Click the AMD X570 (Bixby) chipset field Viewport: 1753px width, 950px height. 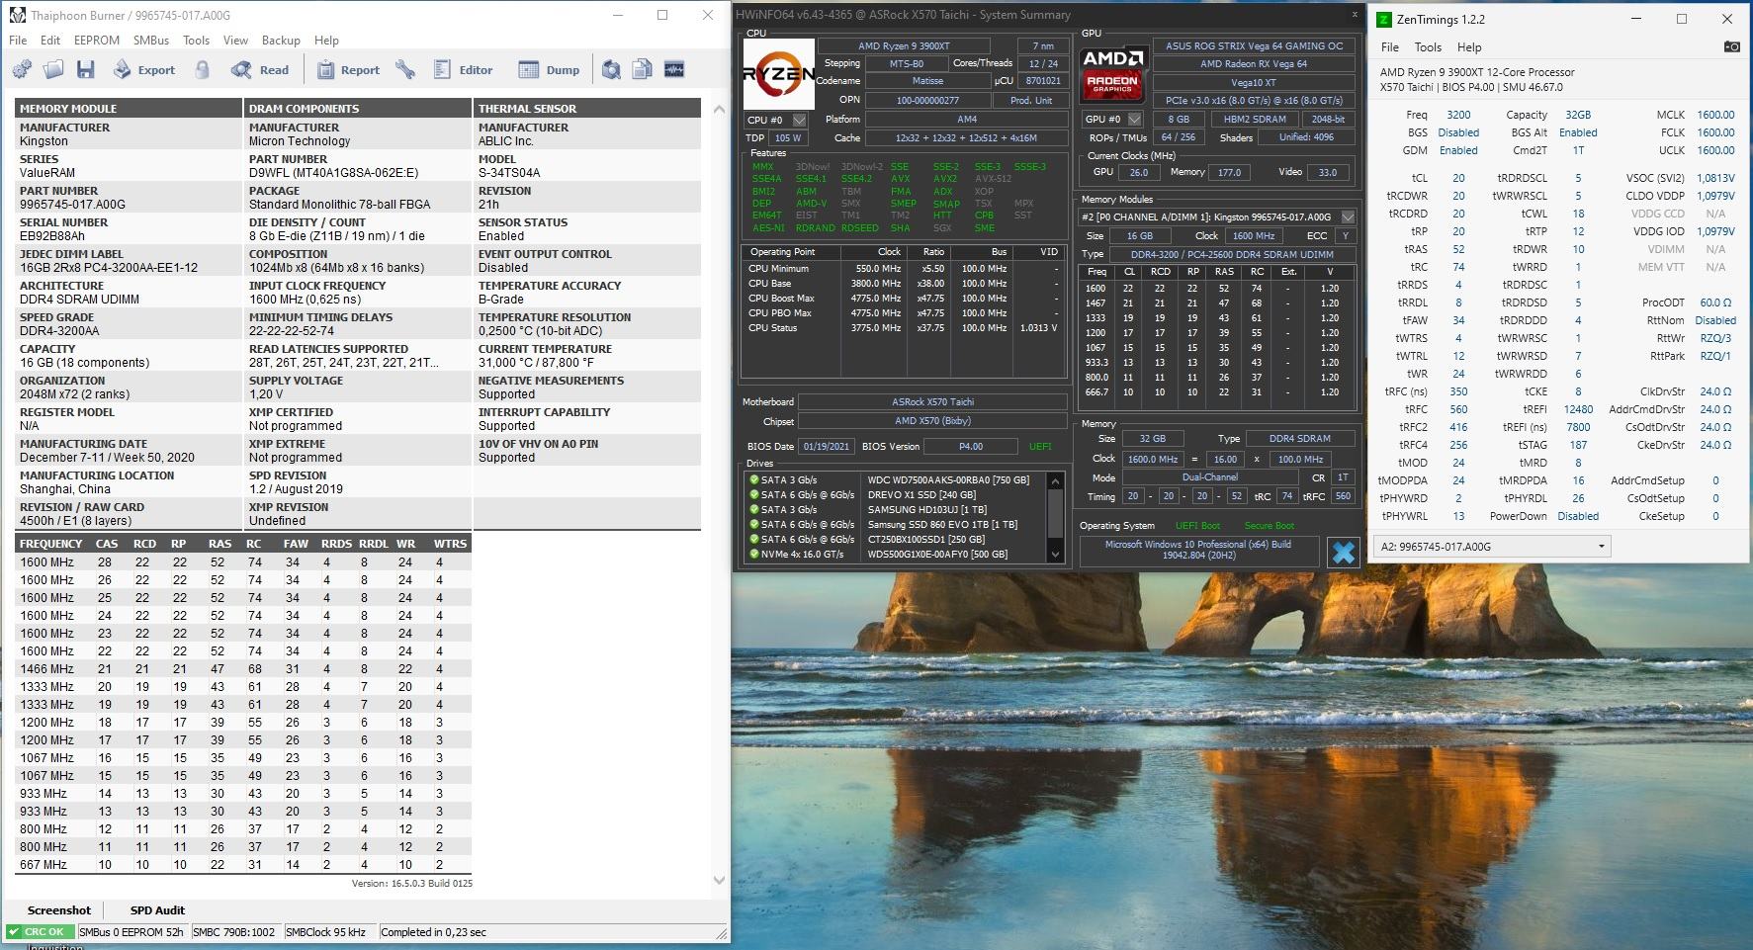932,421
